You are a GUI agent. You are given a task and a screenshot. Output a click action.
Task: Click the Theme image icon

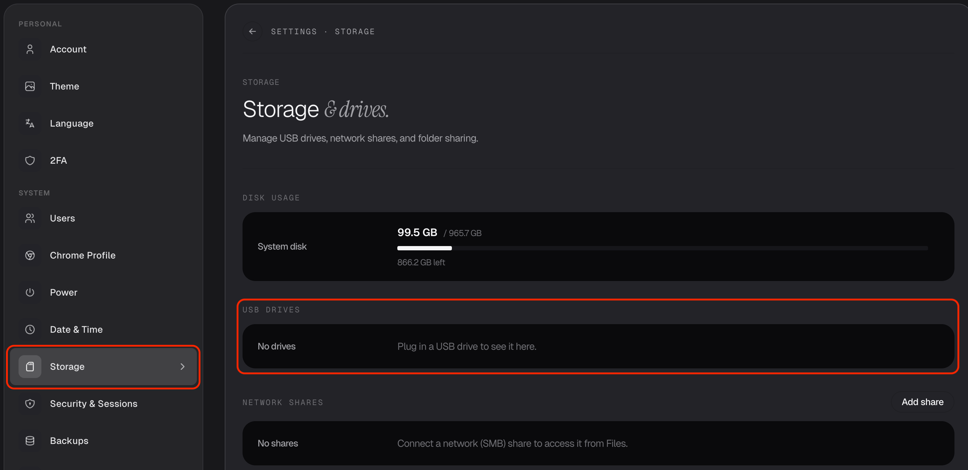coord(30,86)
